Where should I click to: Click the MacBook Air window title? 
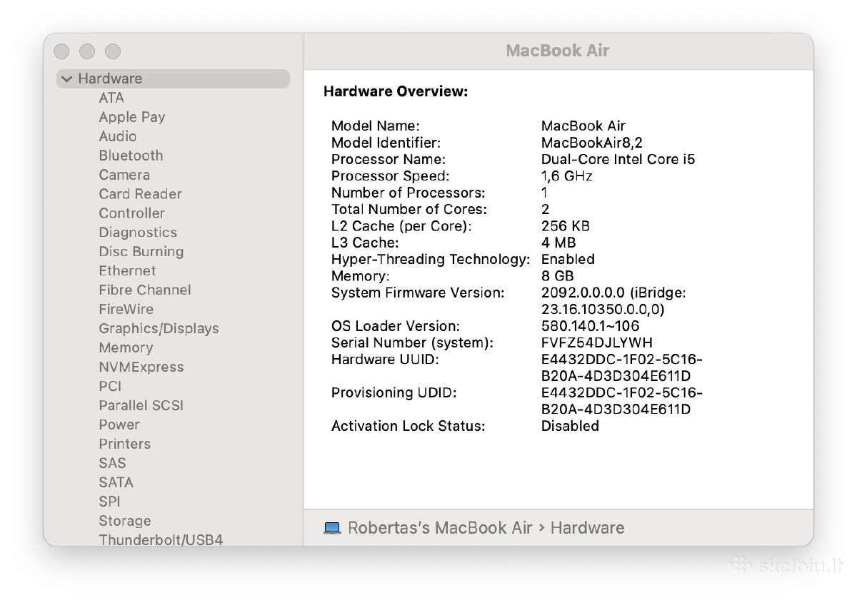[x=558, y=51]
